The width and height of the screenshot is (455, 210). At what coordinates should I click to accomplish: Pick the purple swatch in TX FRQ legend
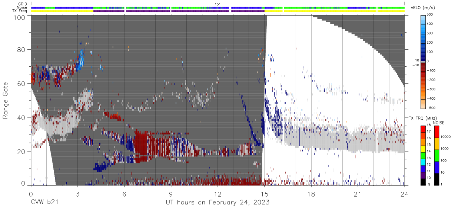(423, 174)
